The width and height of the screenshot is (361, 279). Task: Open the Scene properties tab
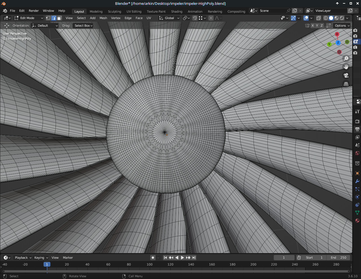pos(357,145)
